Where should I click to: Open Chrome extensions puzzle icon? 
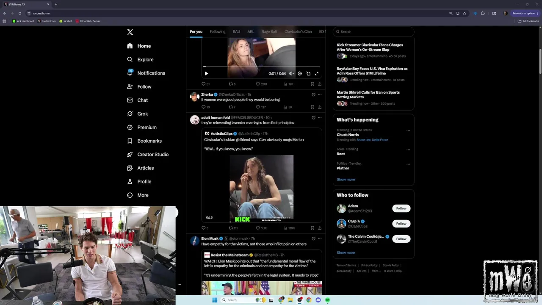pyautogui.click(x=483, y=13)
